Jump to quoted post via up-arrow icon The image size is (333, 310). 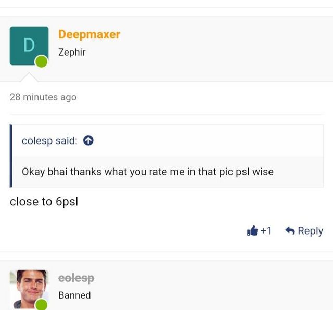point(88,140)
